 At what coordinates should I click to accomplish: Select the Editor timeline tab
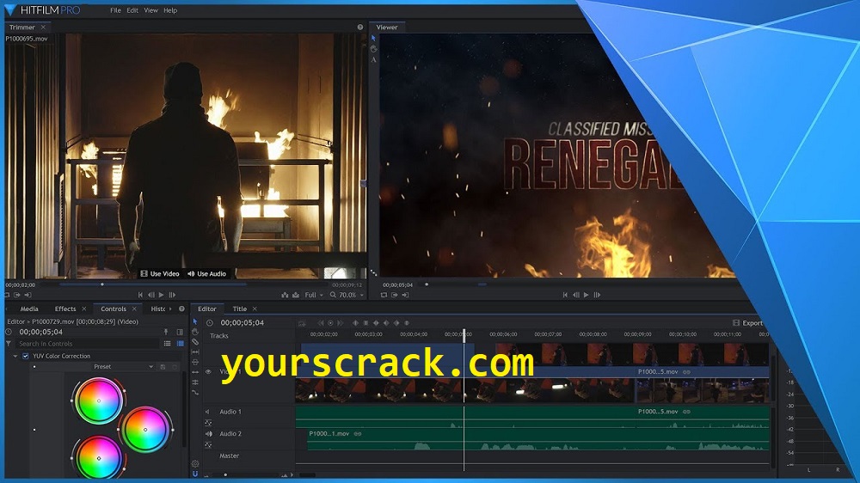pyautogui.click(x=206, y=309)
